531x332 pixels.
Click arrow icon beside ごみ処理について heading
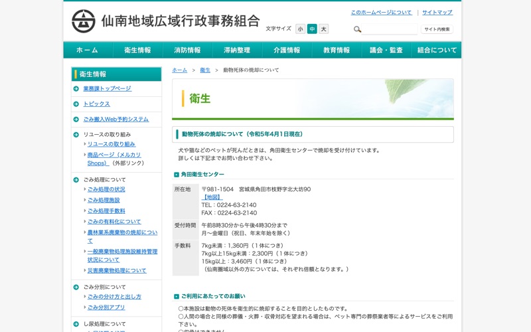76,180
